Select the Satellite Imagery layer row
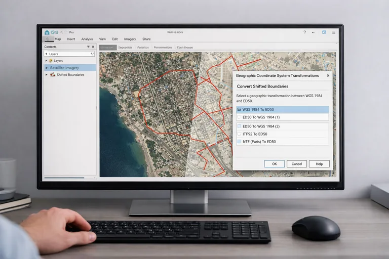This screenshot has width=389, height=259. pyautogui.click(x=70, y=68)
